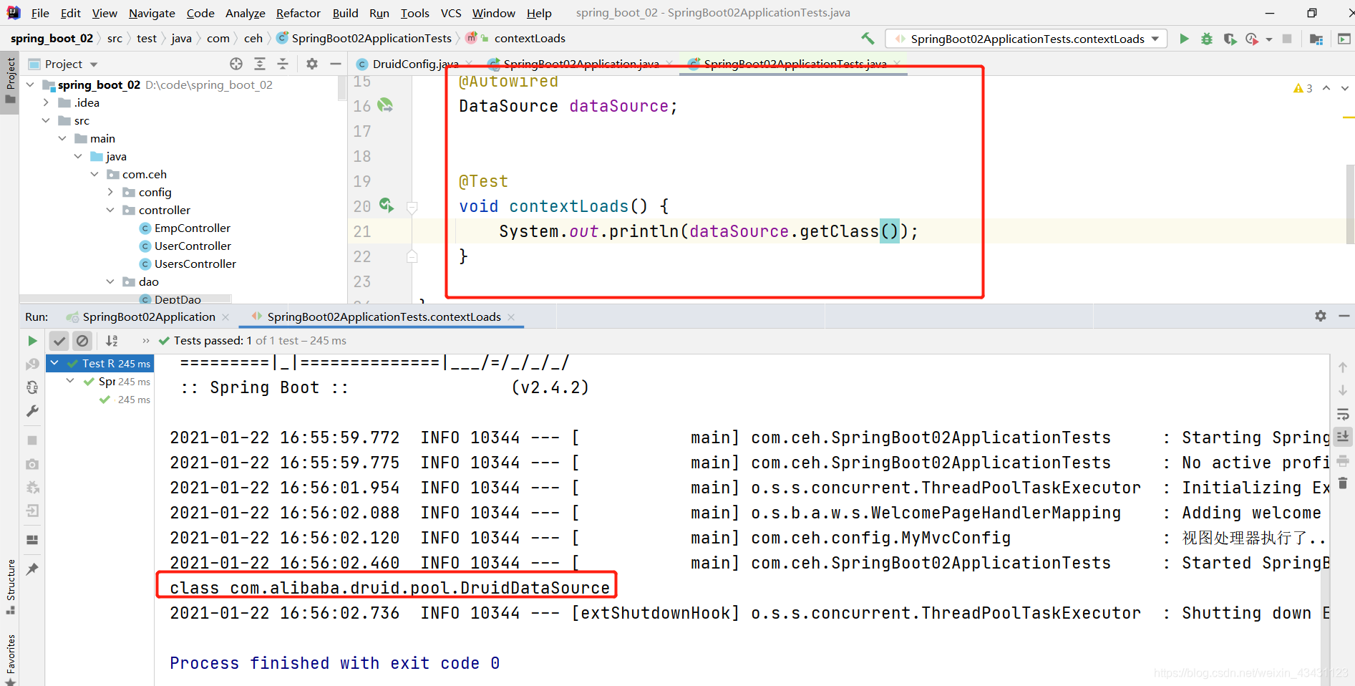
Task: Toggle Show Ignored tests button
Action: coord(83,341)
